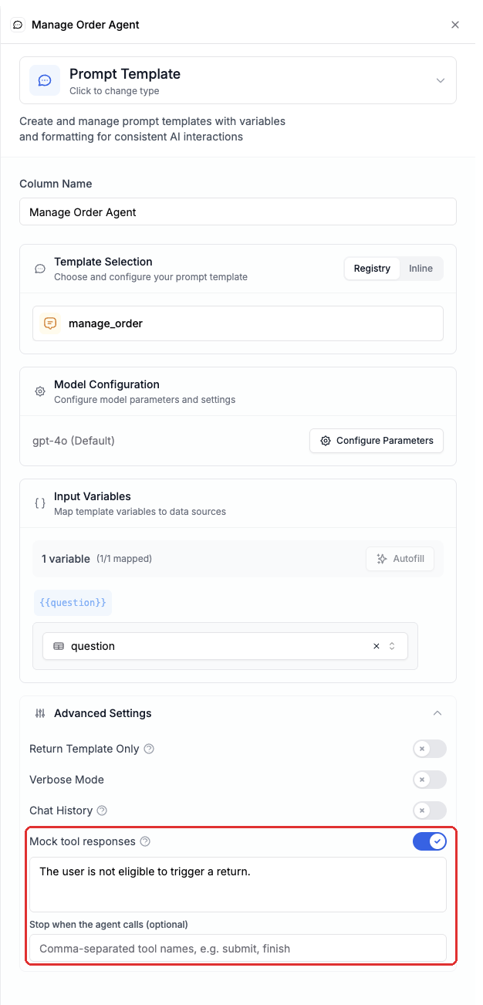The width and height of the screenshot is (483, 1005).
Task: Click the Column Name input field
Action: (x=238, y=211)
